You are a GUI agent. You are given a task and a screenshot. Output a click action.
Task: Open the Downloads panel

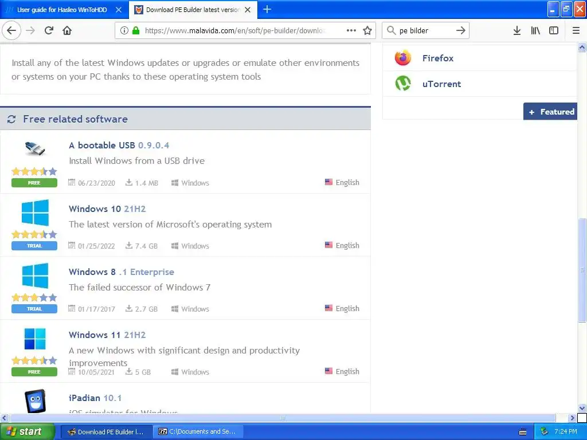[517, 31]
